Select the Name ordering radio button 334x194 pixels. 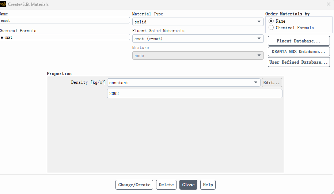(271, 21)
